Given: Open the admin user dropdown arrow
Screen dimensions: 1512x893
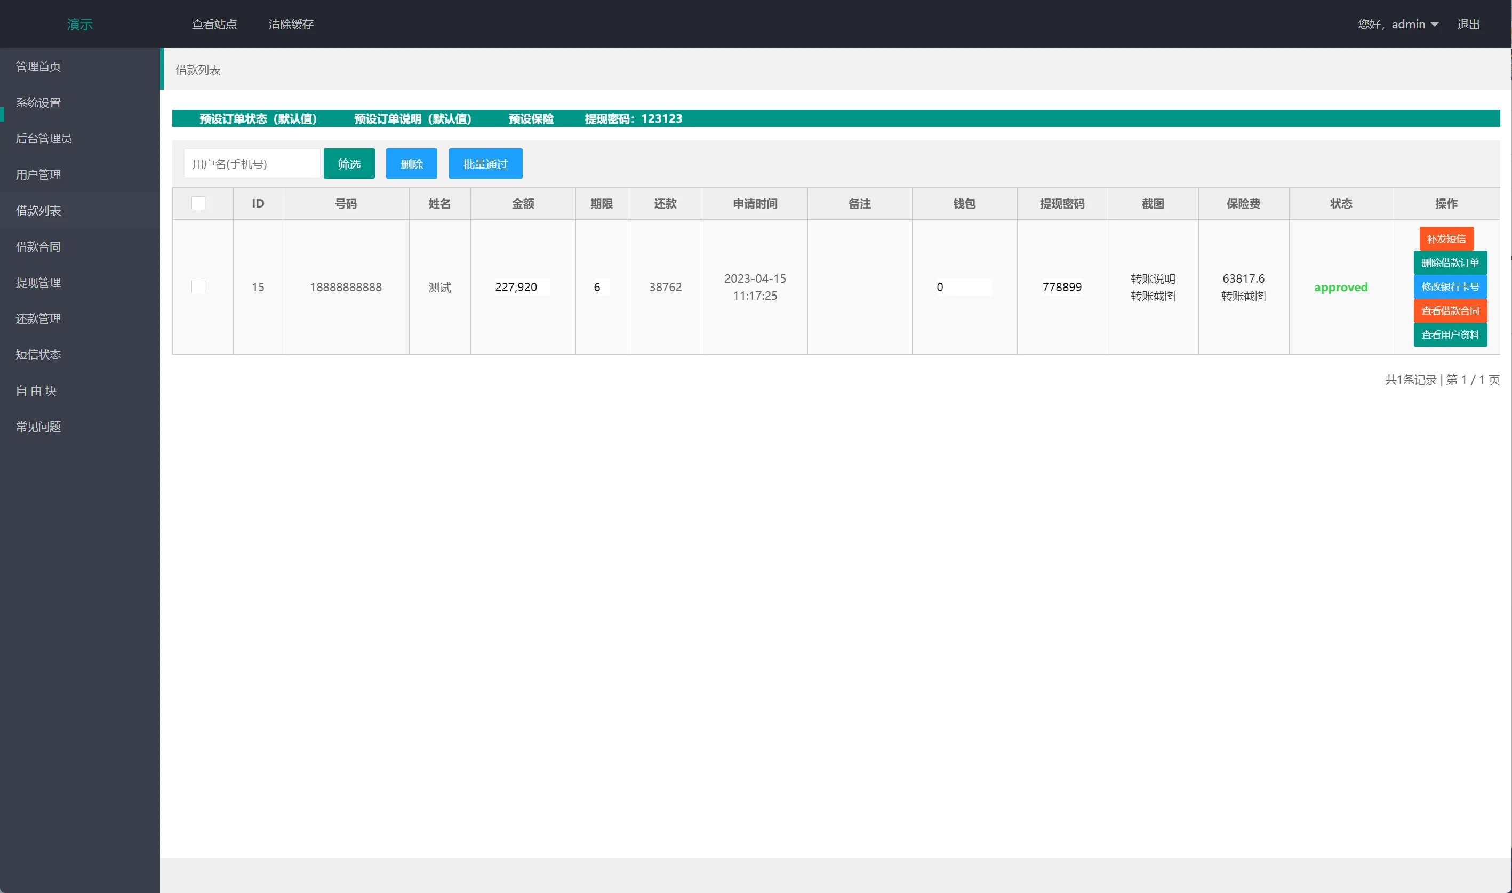Looking at the screenshot, I should coord(1435,24).
